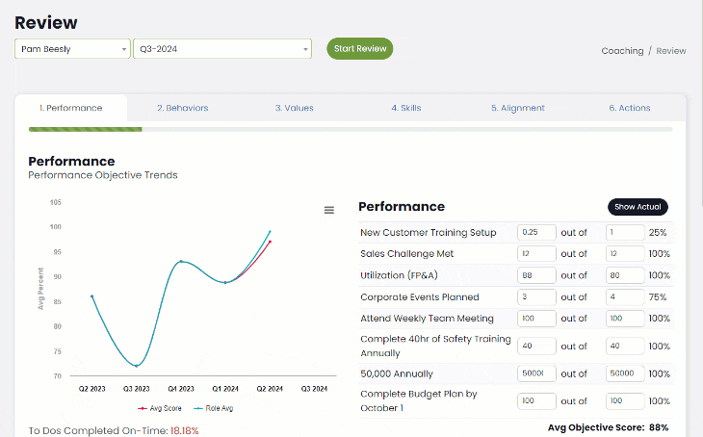Click the Q2 2023 chart data point
703x437 pixels.
91,296
